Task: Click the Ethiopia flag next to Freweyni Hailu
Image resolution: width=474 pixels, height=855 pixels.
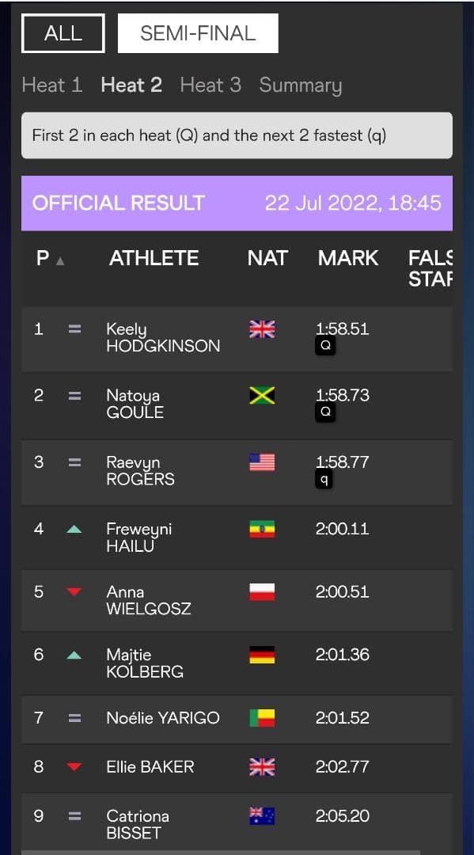Action: (262, 529)
